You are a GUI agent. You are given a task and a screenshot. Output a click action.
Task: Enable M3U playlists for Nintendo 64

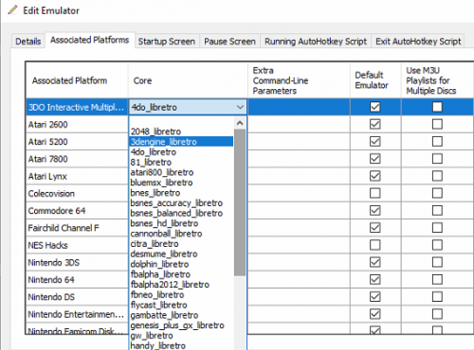pyautogui.click(x=437, y=279)
